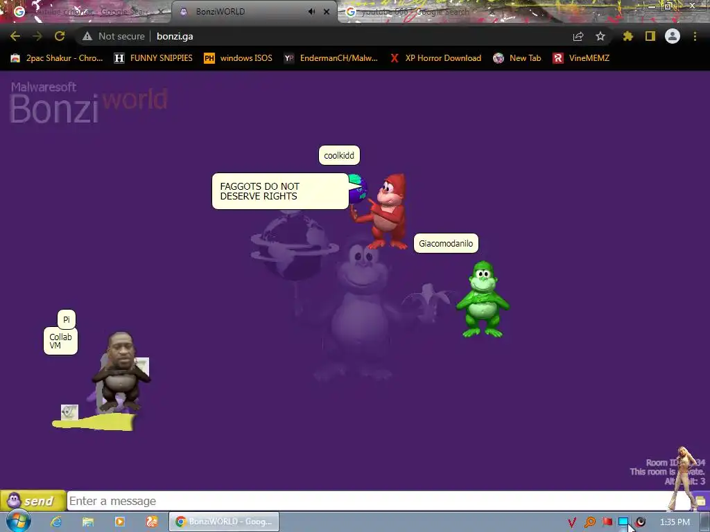Click the network monitor tray icon
This screenshot has width=710, height=532.
(623, 522)
